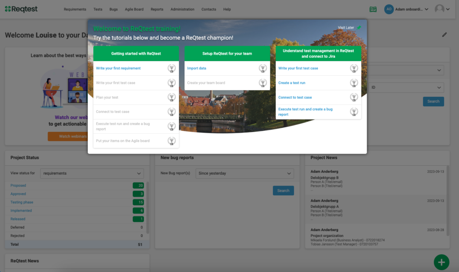Click the Implemented status link
The width and height of the screenshot is (459, 272).
(x=21, y=211)
